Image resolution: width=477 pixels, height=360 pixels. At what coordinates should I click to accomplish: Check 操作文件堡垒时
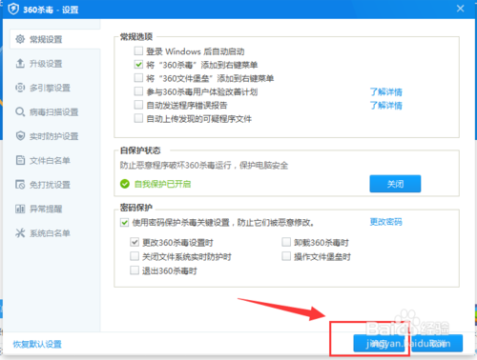286,256
